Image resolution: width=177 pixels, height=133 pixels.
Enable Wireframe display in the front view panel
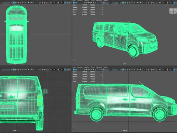point(11,69)
